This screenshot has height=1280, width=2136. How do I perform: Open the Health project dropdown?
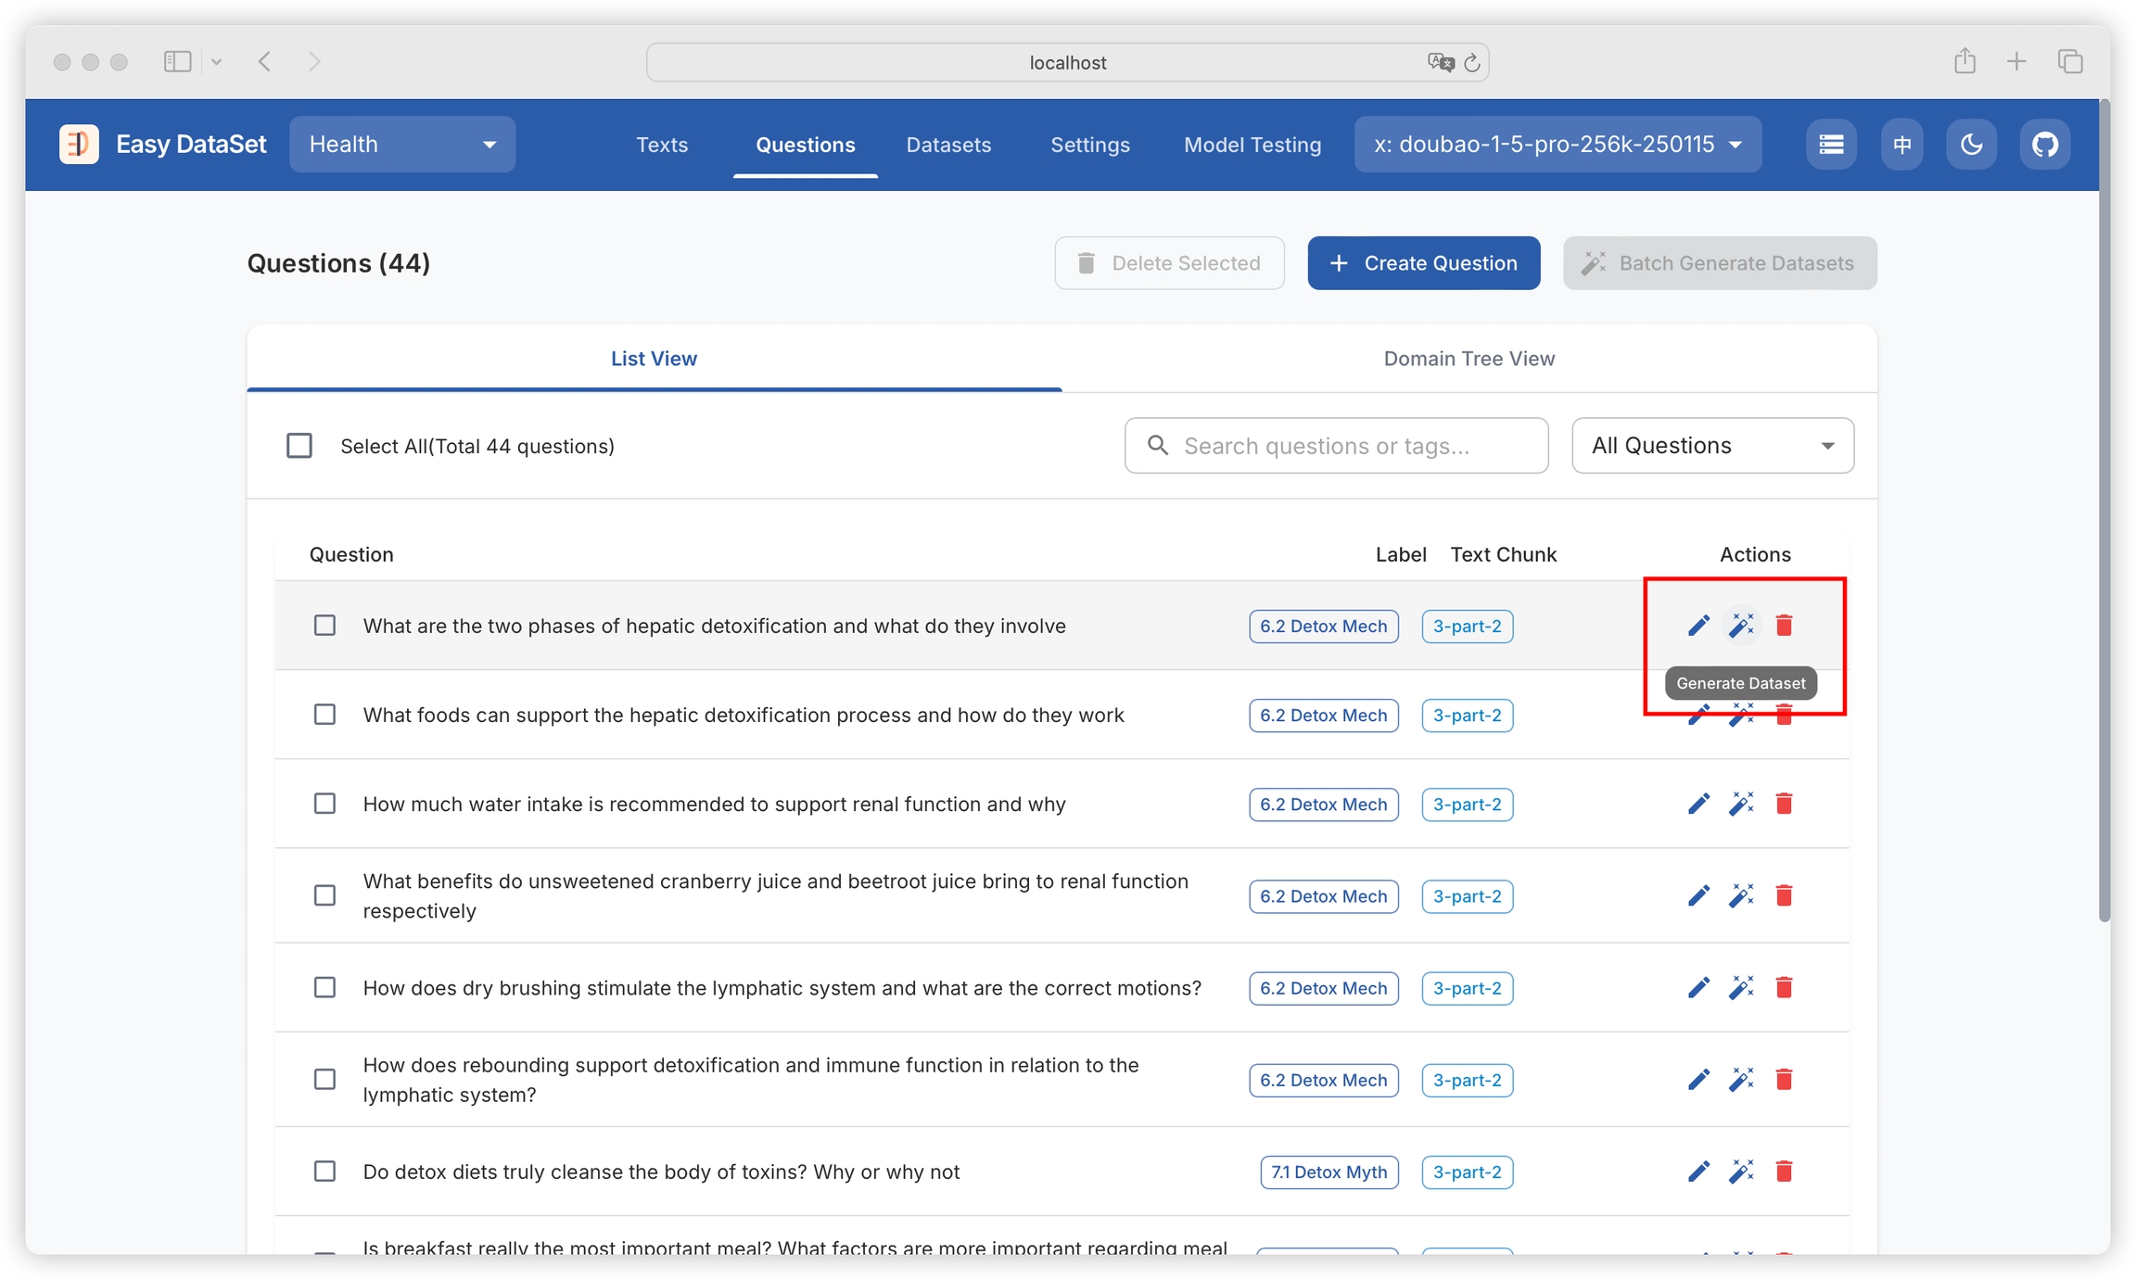tap(402, 145)
